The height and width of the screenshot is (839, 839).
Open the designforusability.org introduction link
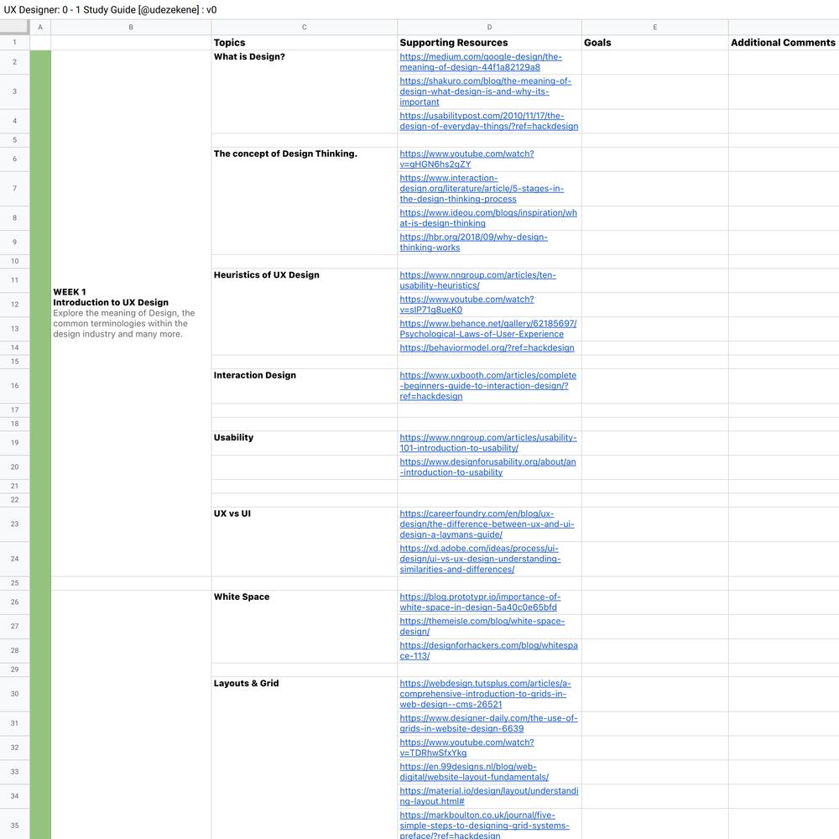pos(488,466)
